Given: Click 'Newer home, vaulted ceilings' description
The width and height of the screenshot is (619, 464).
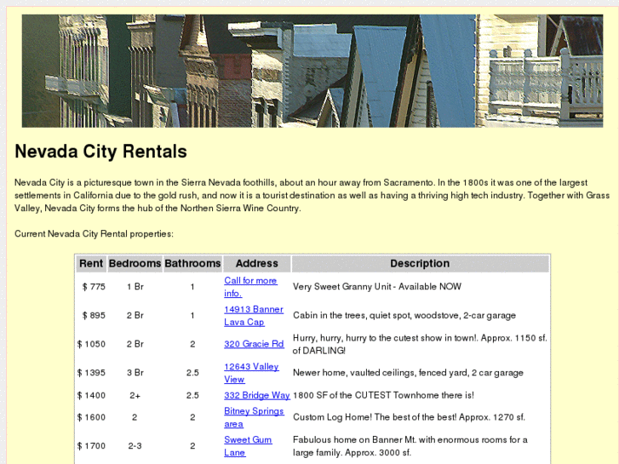Looking at the screenshot, I should point(408,373).
